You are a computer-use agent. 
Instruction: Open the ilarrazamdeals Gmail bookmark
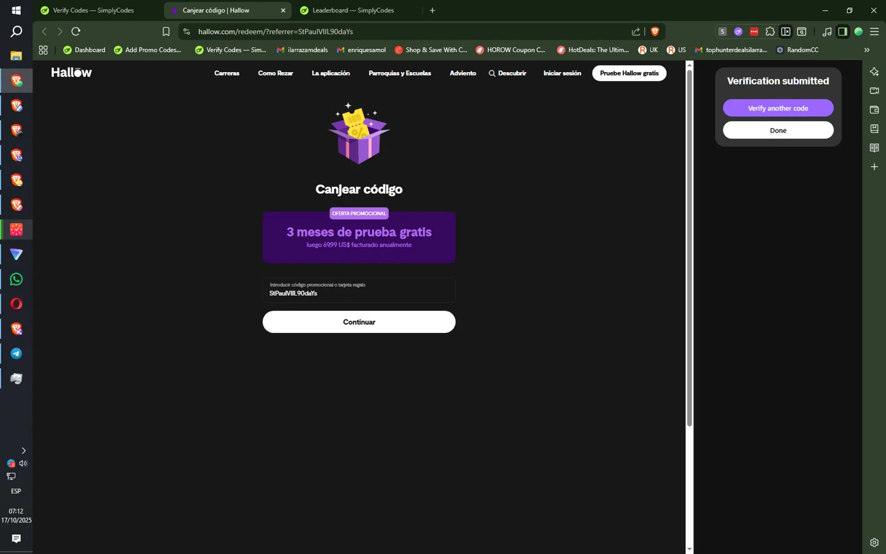tap(302, 50)
